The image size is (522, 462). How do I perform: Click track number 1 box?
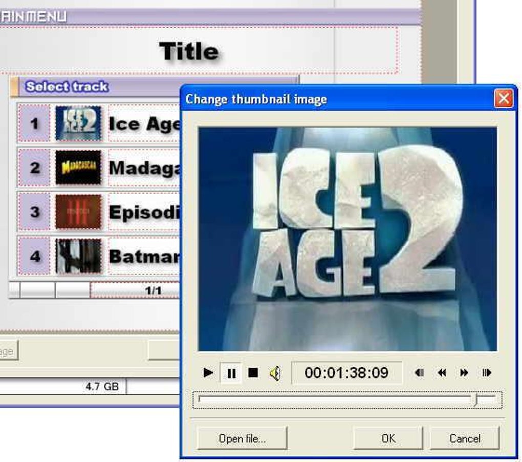(34, 123)
